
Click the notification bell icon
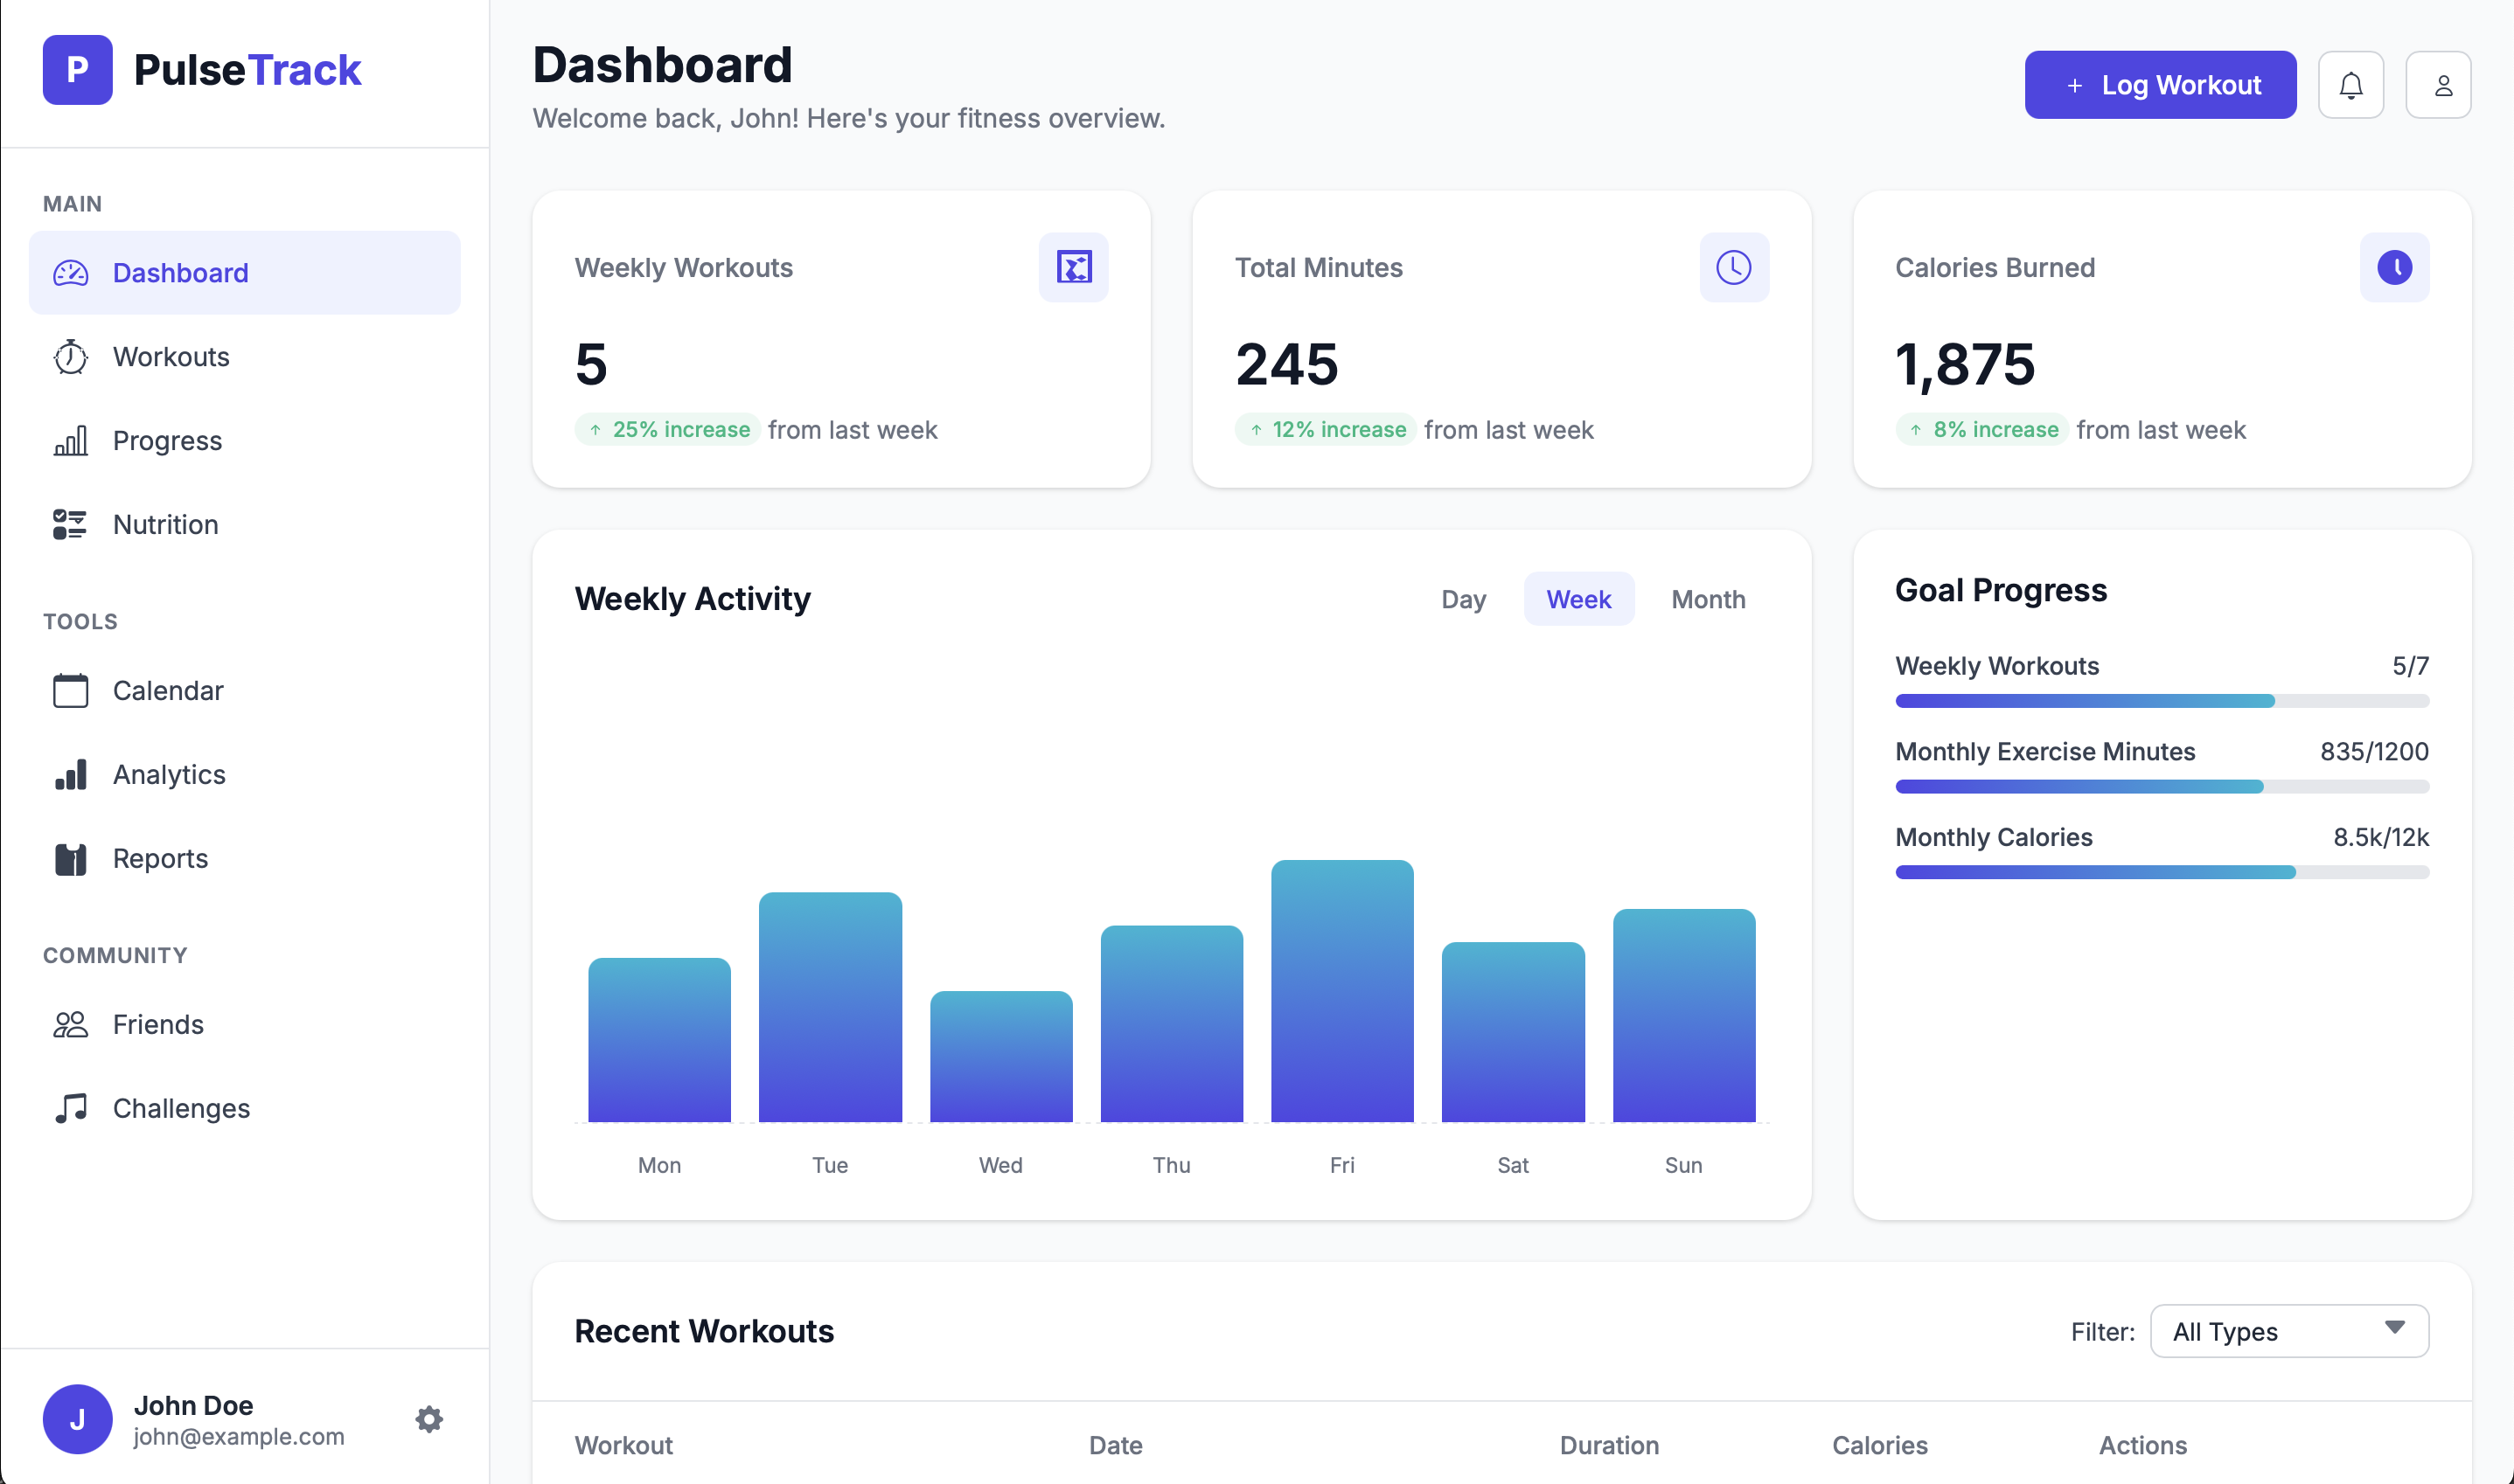2351,84
